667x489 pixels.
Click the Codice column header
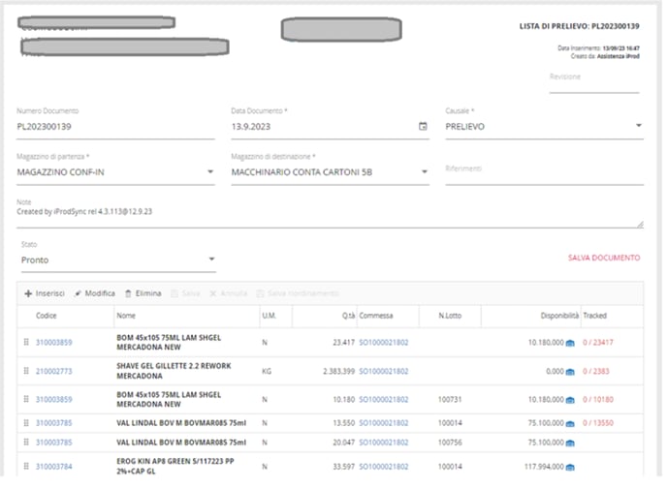(x=47, y=316)
